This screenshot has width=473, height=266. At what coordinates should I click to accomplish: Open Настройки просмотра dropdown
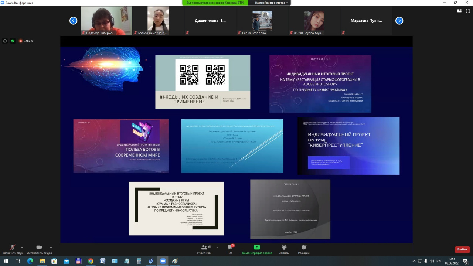[271, 3]
